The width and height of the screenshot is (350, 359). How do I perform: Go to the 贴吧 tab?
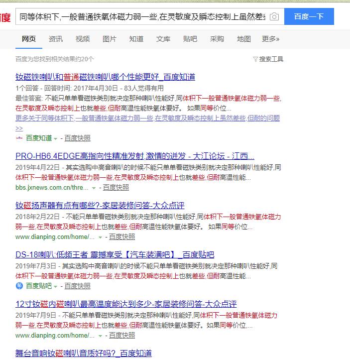tap(190, 39)
